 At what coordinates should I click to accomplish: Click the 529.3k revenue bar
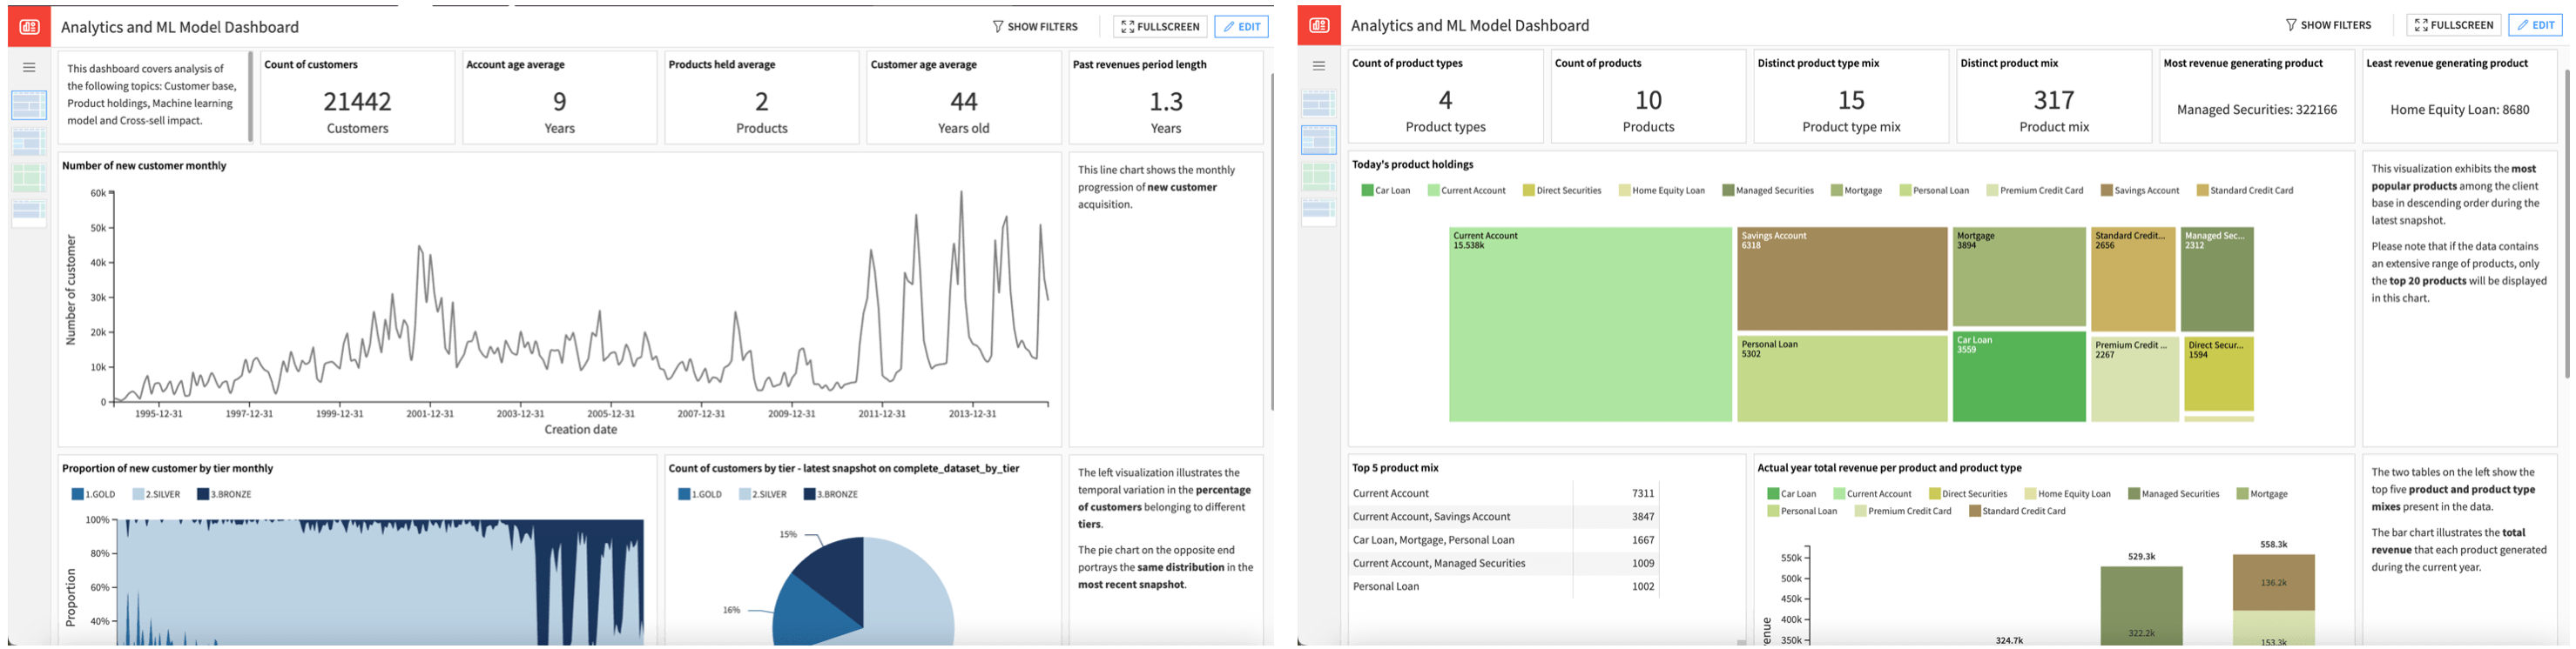coord(2141,606)
